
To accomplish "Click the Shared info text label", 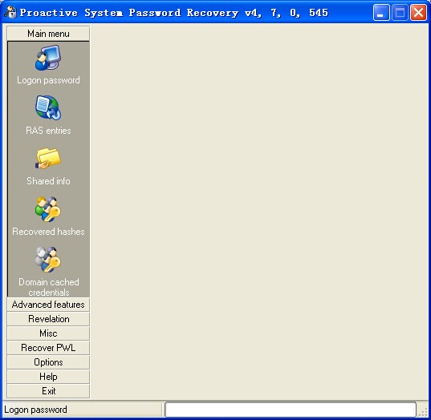I will pyautogui.click(x=48, y=181).
